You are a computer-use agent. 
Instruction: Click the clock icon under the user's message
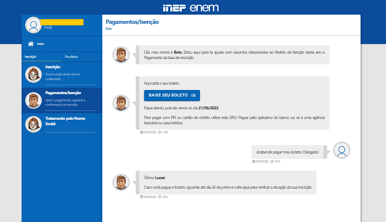[x=272, y=161]
